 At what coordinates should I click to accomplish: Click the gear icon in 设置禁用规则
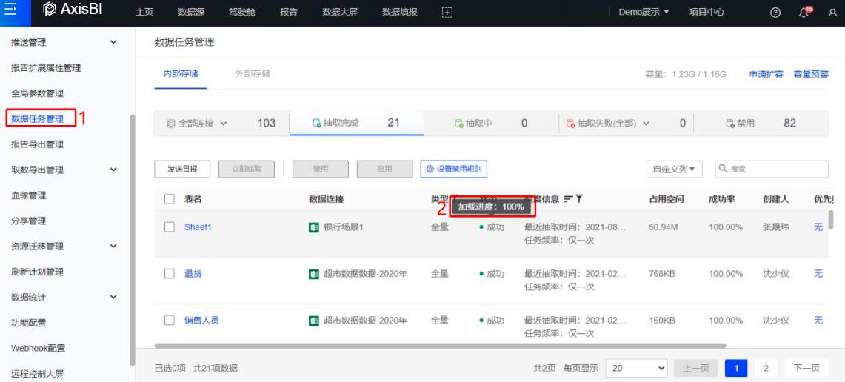[430, 170]
